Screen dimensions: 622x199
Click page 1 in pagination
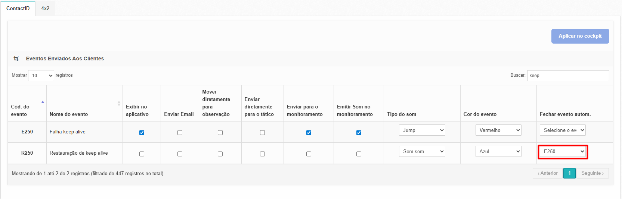click(x=569, y=173)
